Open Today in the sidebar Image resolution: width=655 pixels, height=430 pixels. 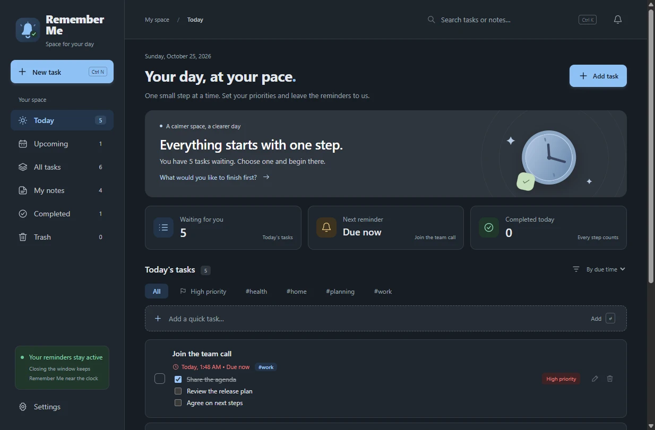click(x=62, y=120)
